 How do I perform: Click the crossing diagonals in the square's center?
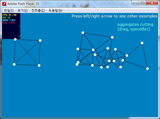click(27, 52)
